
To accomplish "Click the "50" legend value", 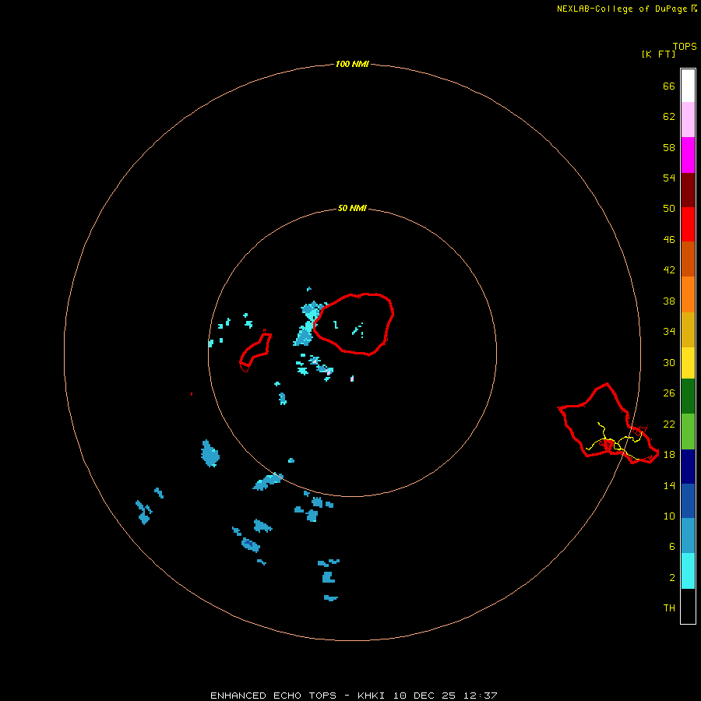I will pyautogui.click(x=669, y=209).
